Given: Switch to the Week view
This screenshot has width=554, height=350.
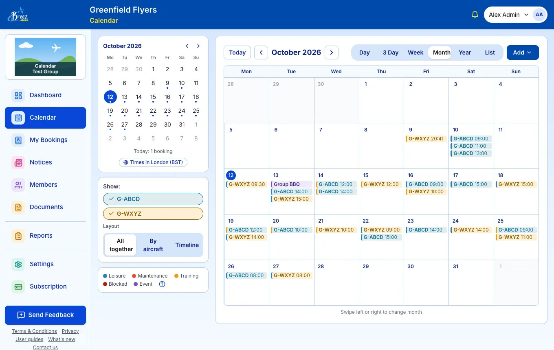Looking at the screenshot, I should pos(415,52).
